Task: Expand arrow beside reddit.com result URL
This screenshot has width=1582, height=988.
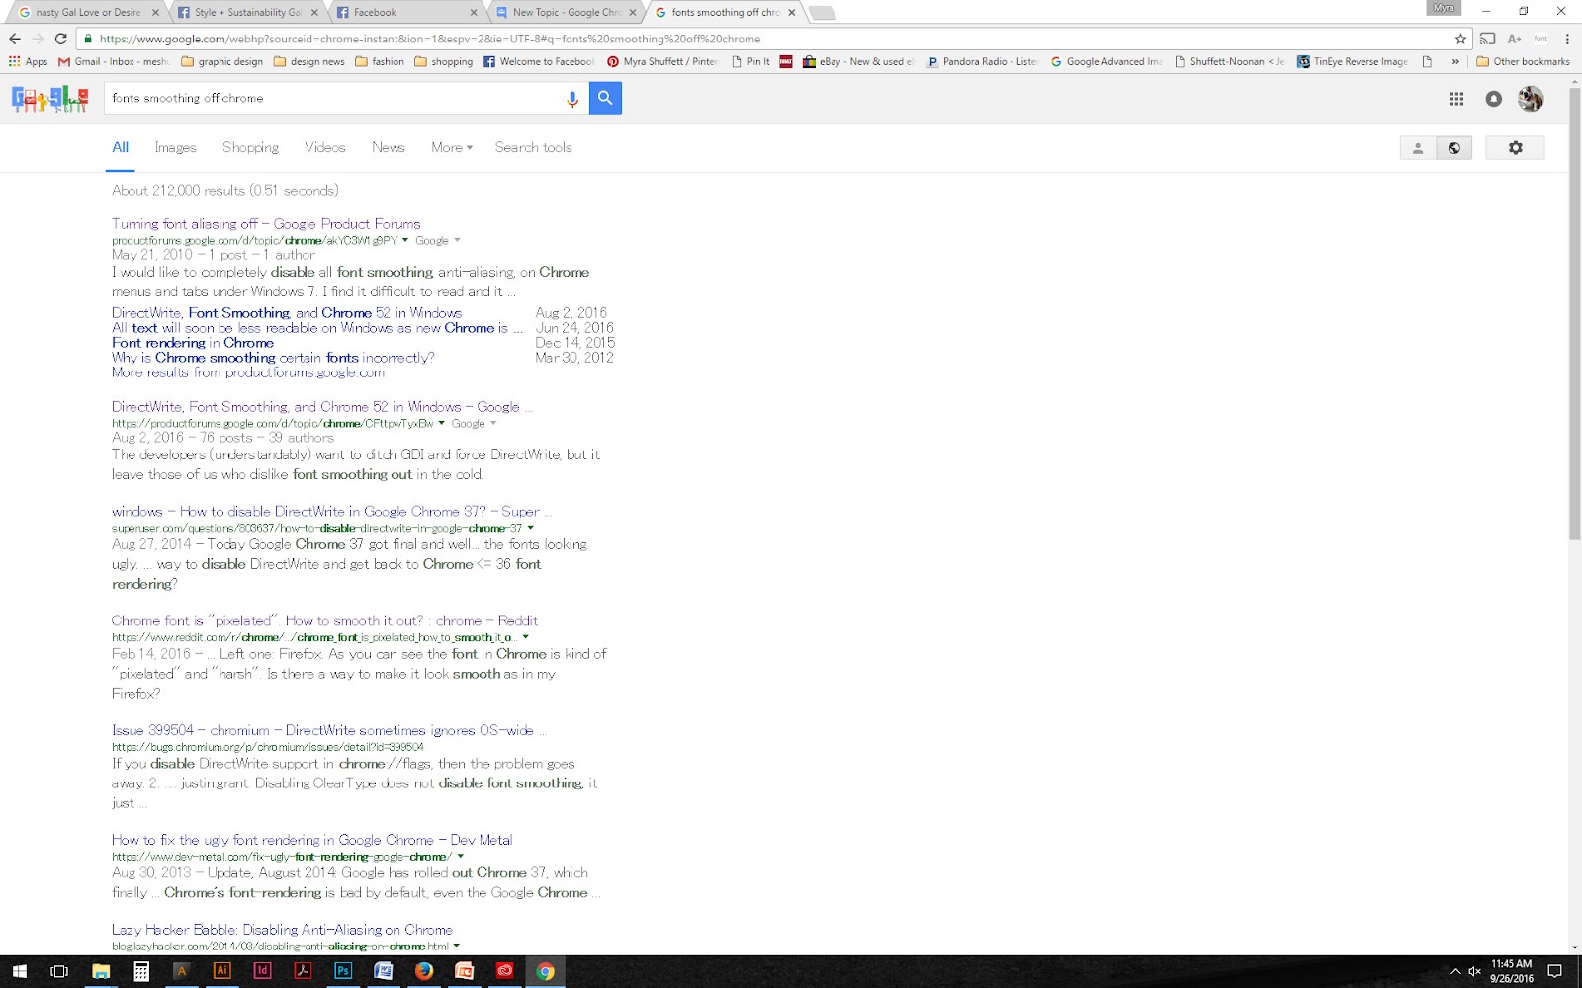Action: (525, 637)
